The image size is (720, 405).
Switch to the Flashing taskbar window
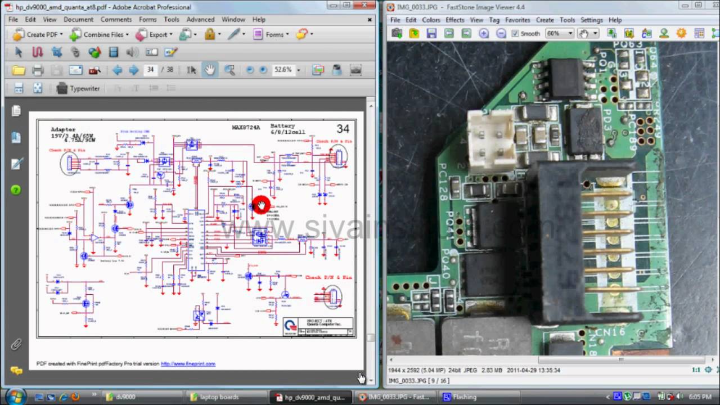click(x=479, y=397)
